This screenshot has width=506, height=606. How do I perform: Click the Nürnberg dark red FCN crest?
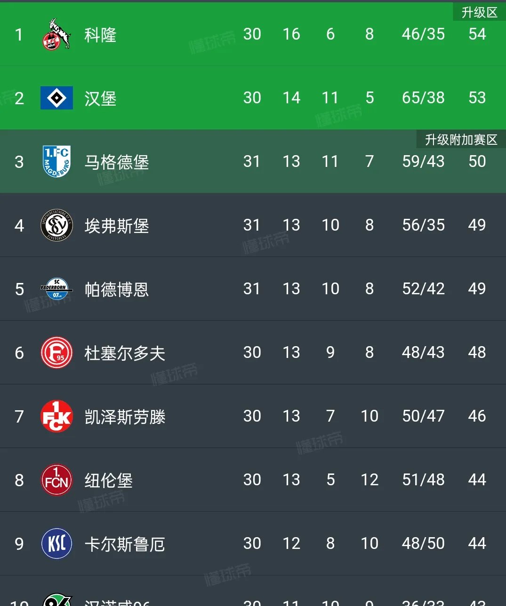point(56,480)
